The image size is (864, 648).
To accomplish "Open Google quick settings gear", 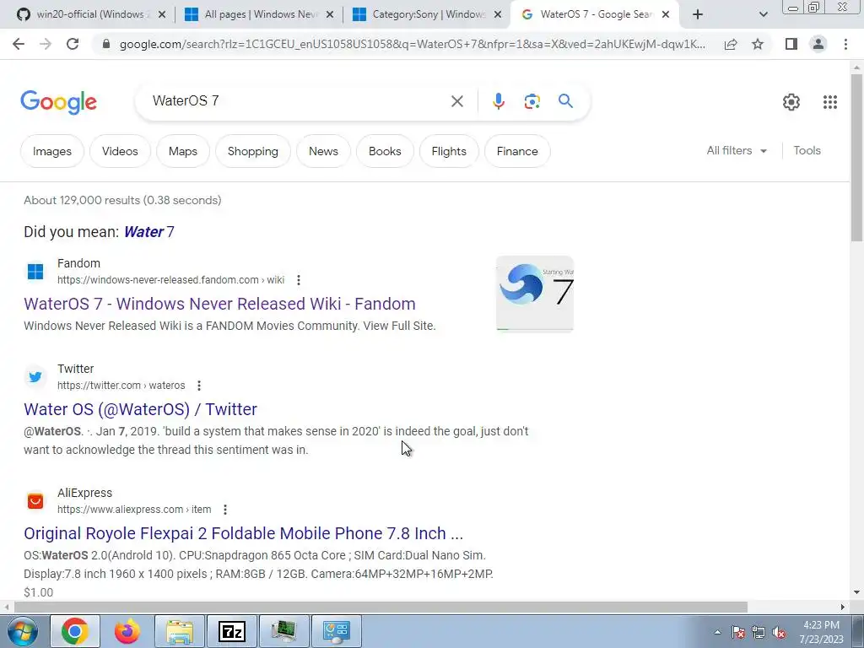I will pyautogui.click(x=791, y=102).
